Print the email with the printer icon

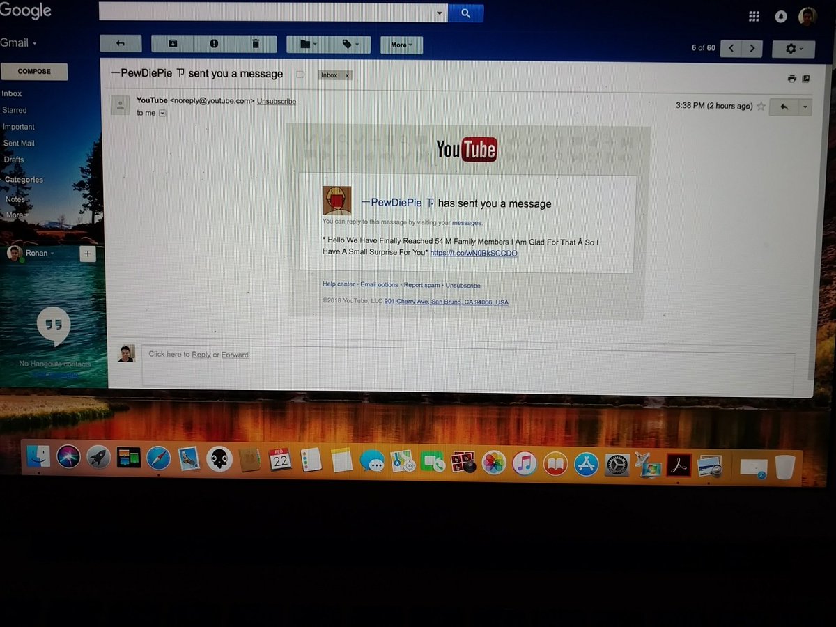[791, 79]
